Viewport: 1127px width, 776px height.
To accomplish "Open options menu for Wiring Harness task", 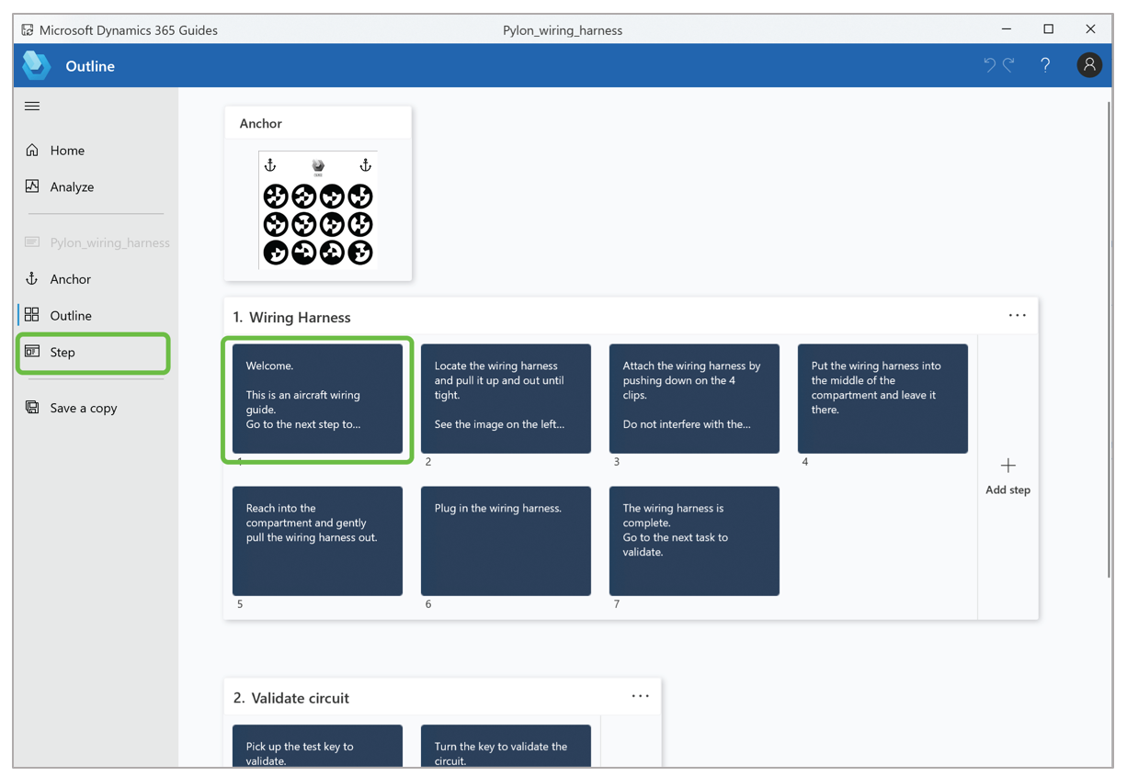I will click(1017, 315).
